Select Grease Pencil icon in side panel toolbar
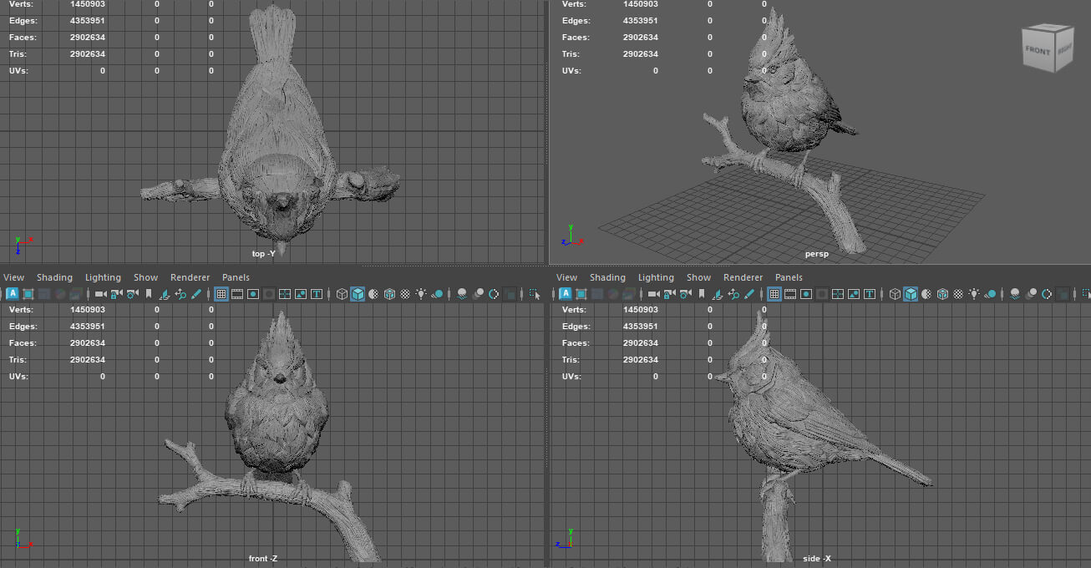The height and width of the screenshot is (568, 1091). click(749, 294)
